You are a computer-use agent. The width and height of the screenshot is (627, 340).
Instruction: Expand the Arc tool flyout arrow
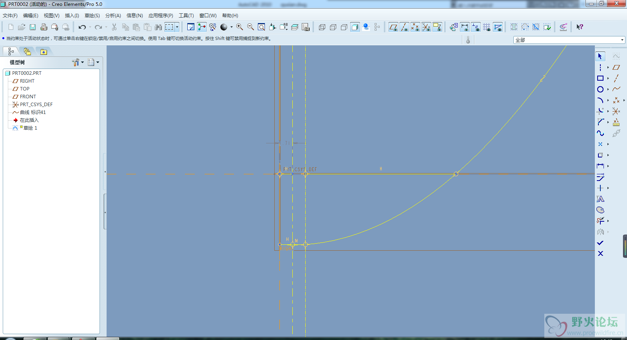pyautogui.click(x=608, y=100)
